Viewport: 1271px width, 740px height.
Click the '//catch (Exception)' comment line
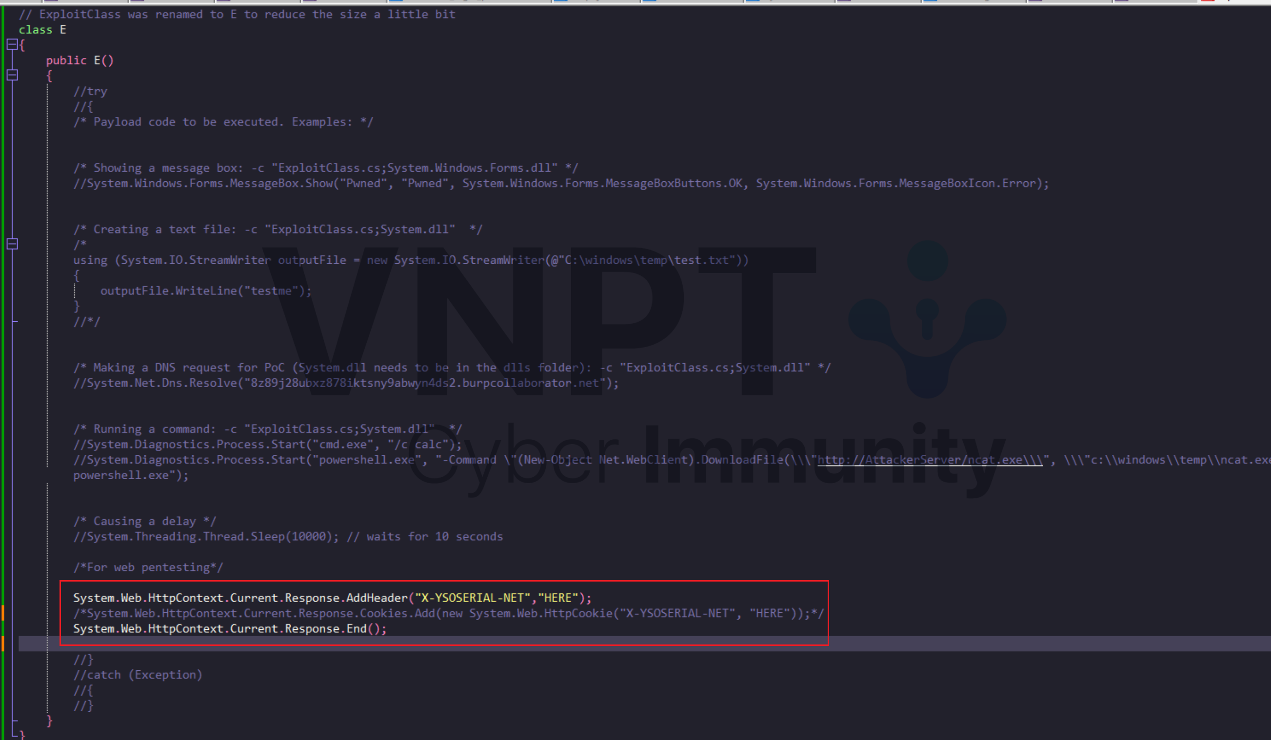pos(137,675)
